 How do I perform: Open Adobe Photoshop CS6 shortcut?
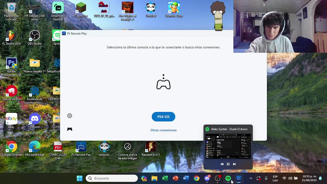[x=11, y=67]
